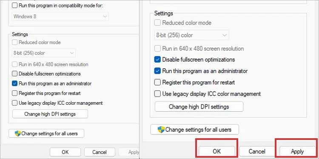Uncheck the already checked Disable fullscreen optimizations box
Viewport: 319px width, 159px height.
157,60
